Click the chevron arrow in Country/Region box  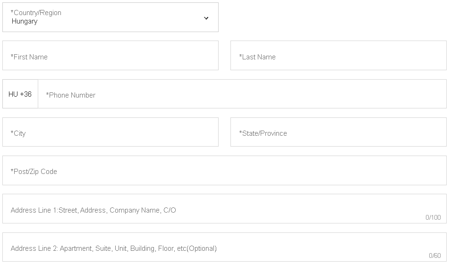[206, 18]
